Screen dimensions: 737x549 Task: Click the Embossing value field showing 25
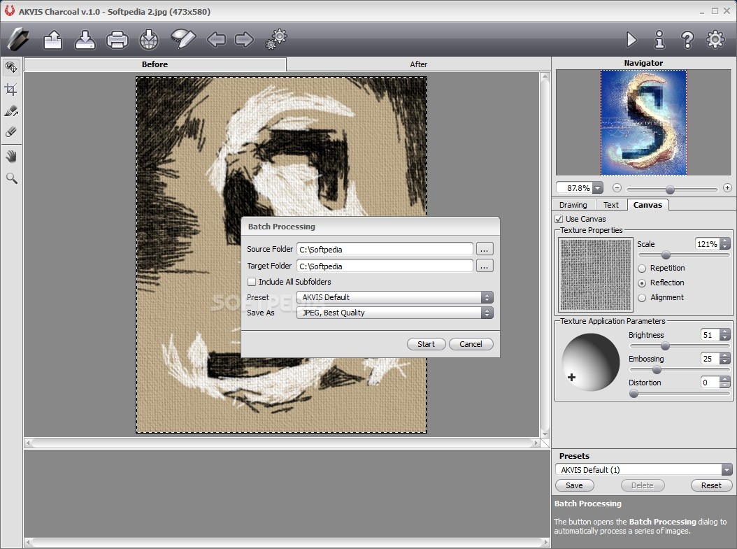(710, 359)
